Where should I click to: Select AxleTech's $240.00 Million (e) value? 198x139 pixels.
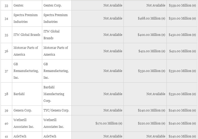click(x=182, y=136)
